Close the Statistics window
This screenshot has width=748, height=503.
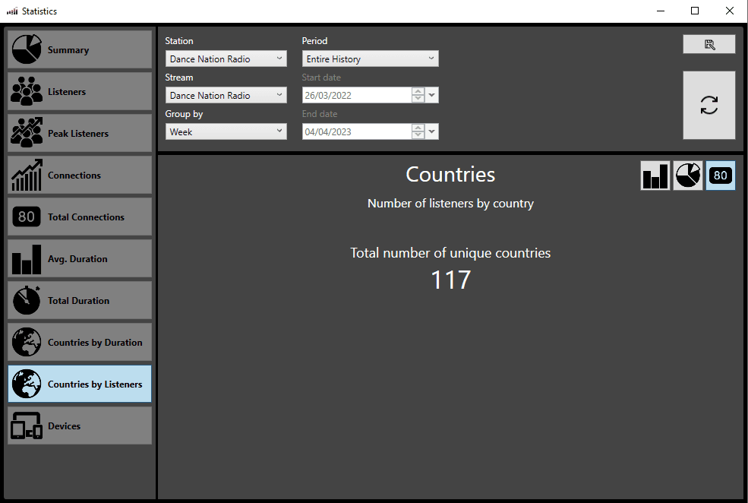[x=730, y=11]
